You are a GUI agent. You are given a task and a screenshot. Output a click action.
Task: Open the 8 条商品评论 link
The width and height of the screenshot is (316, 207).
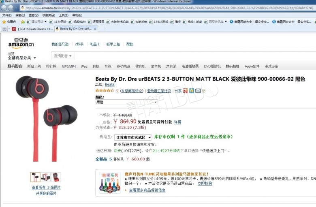[132, 91]
